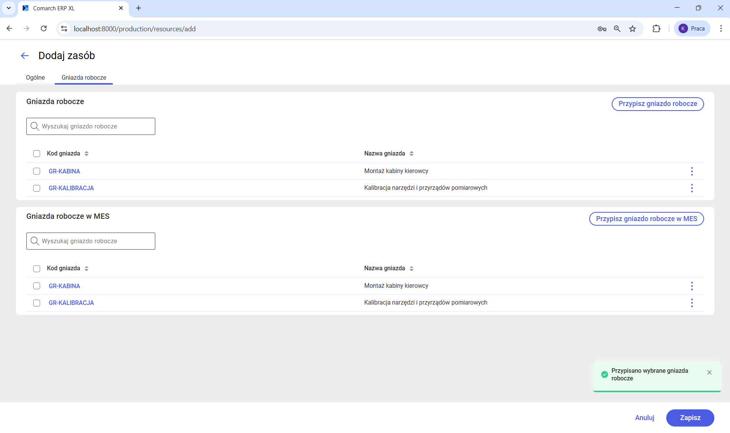
Task: Tick the GR-KABINA checkbox in MES section
Action: (37, 286)
